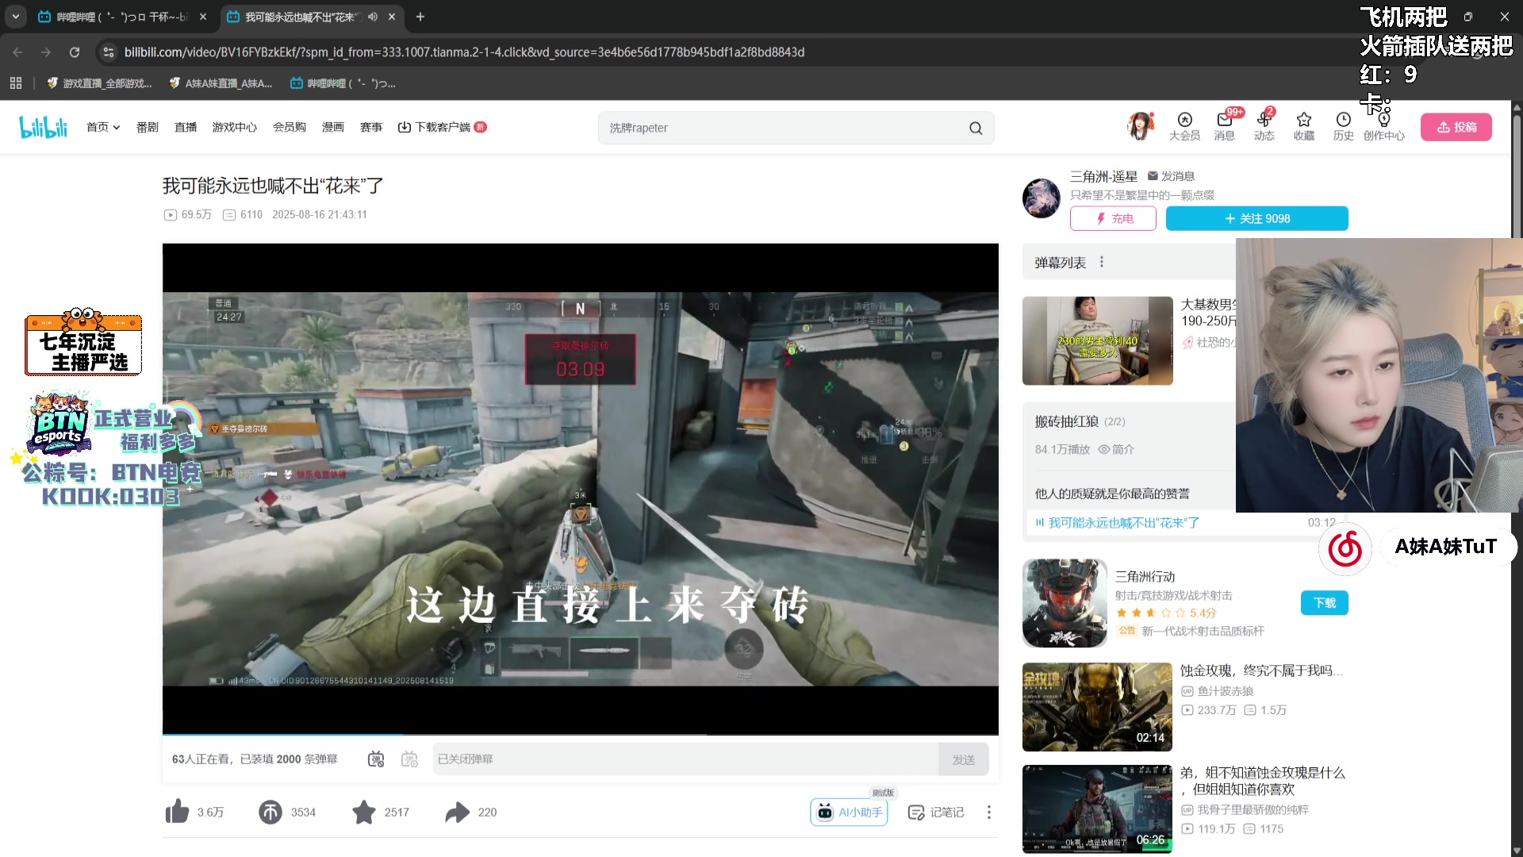This screenshot has height=857, width=1523.
Task: Open the 赛事 menu item
Action: coord(371,127)
